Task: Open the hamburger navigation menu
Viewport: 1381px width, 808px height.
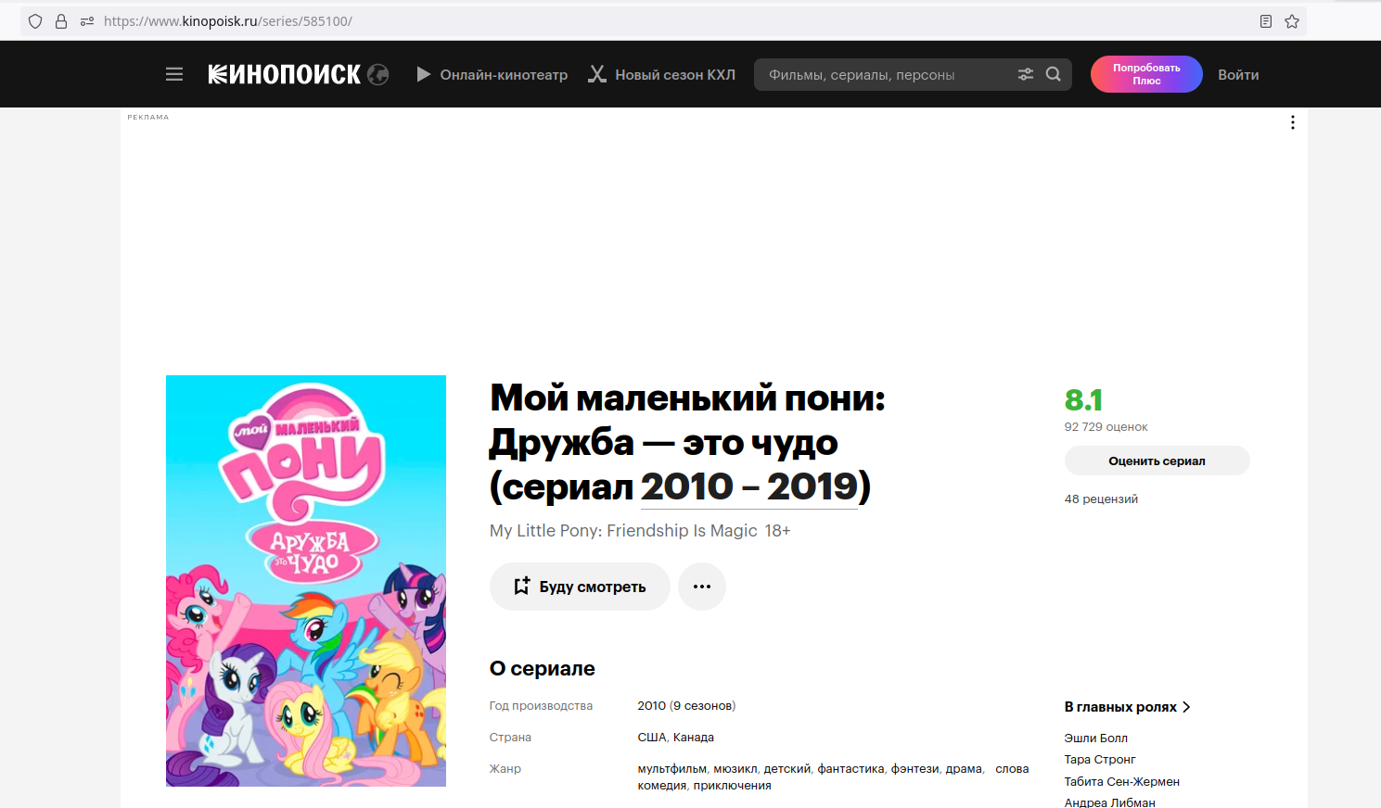Action: [174, 74]
